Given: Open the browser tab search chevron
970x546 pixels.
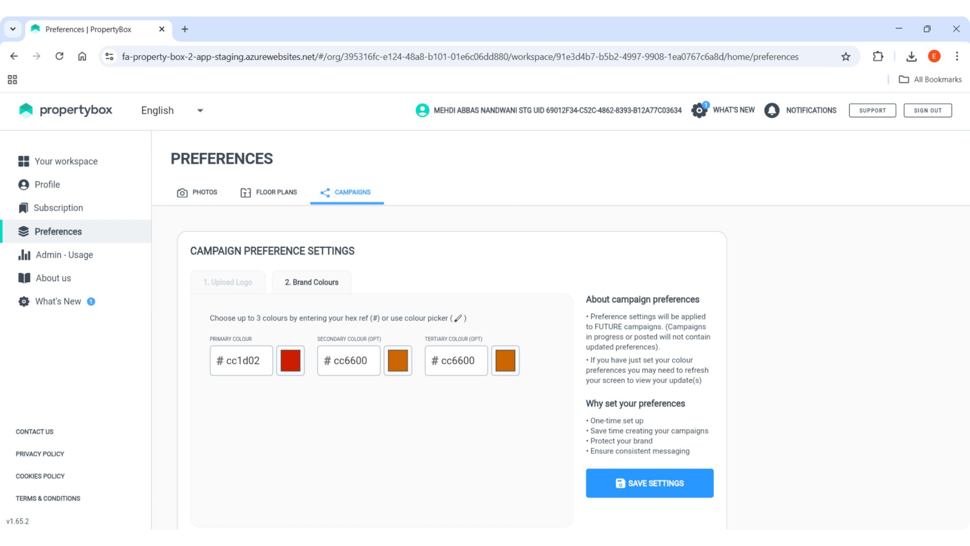Looking at the screenshot, I should pyautogui.click(x=13, y=29).
